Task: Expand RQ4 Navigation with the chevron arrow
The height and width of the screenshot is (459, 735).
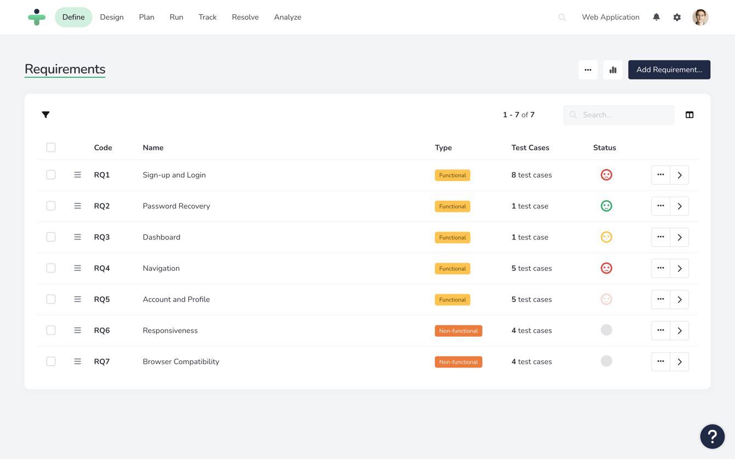Action: pos(680,268)
